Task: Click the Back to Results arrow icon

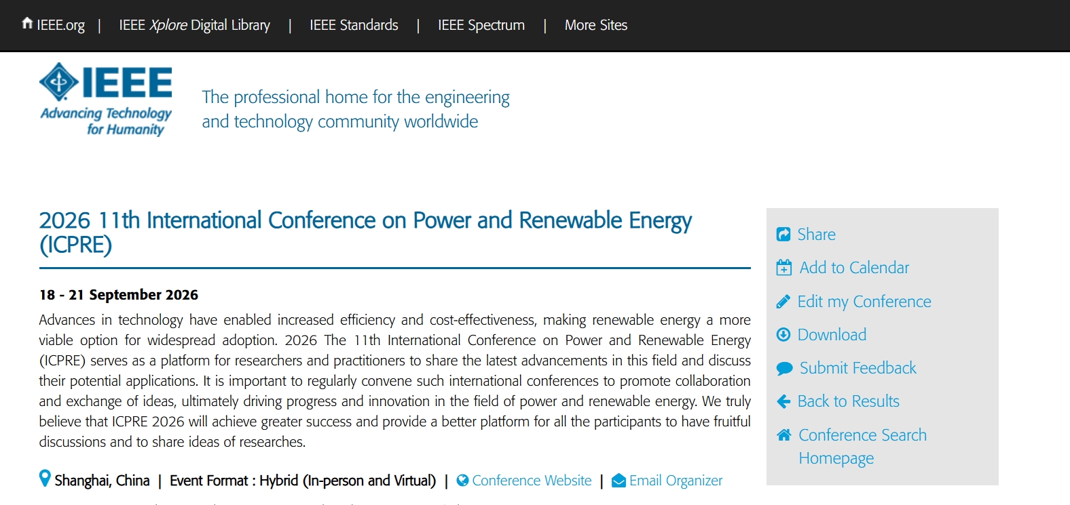Action: (783, 401)
